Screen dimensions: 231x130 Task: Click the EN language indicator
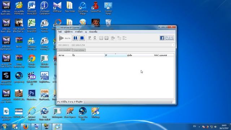195,126
